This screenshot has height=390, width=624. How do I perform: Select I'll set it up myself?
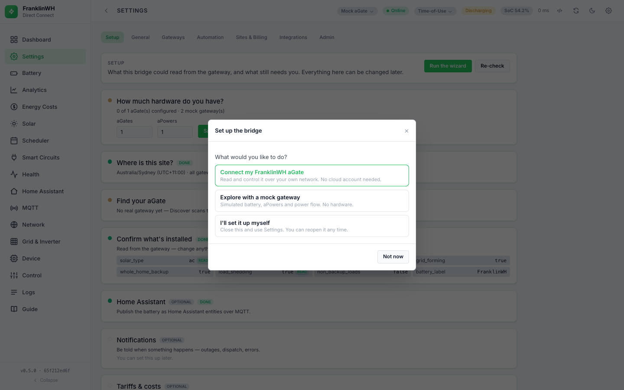tap(312, 226)
